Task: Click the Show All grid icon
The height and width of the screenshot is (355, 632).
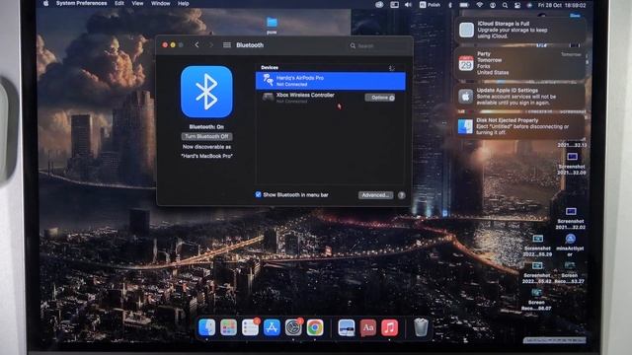Action: 227,45
